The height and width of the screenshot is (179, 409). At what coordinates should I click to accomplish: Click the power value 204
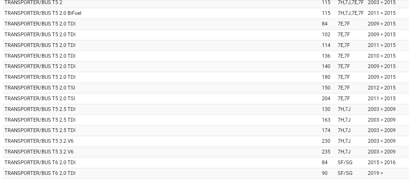click(326, 99)
